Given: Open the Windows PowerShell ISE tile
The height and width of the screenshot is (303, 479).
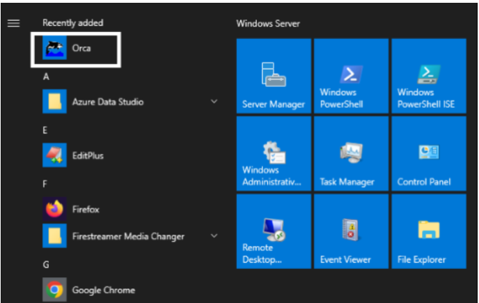Looking at the screenshot, I should coord(429,76).
